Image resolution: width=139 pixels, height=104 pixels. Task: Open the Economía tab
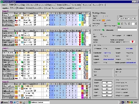(x=60, y=5)
